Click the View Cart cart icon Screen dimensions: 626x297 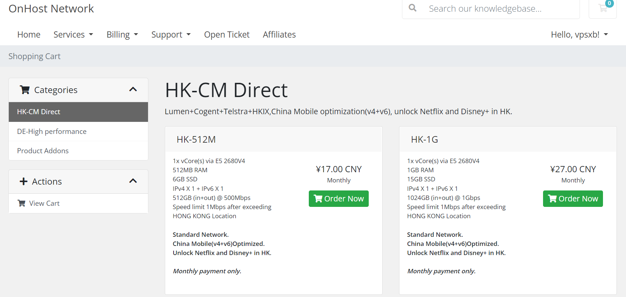tap(22, 203)
